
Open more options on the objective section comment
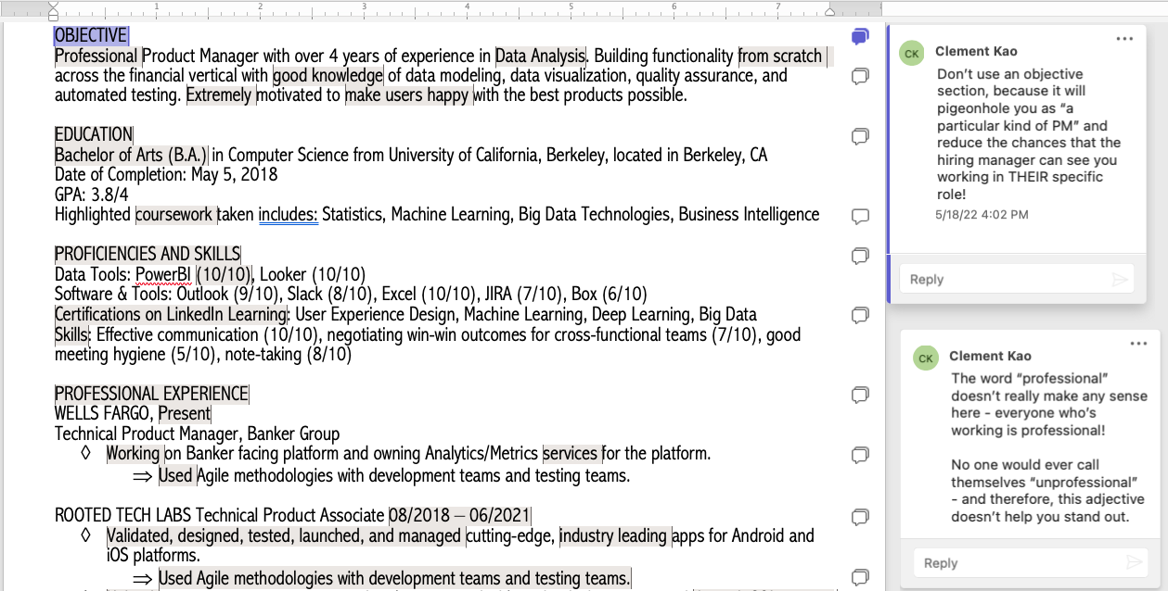point(1124,39)
